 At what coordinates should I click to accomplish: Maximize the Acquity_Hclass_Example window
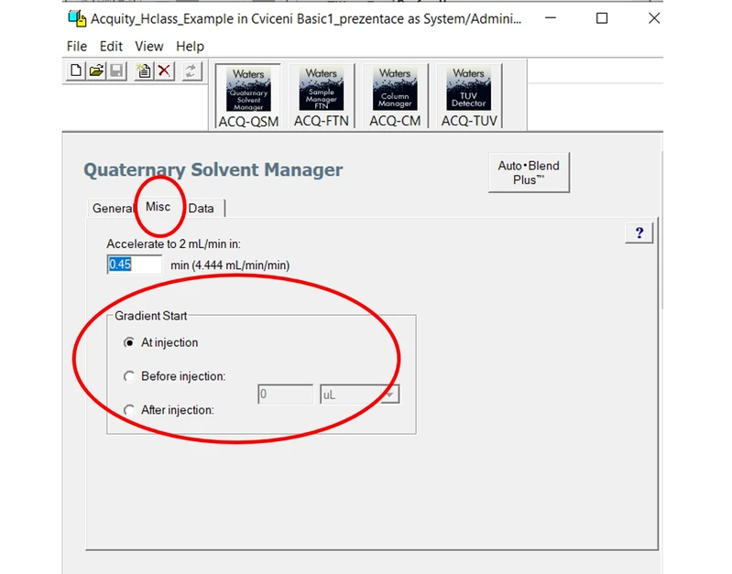click(602, 18)
